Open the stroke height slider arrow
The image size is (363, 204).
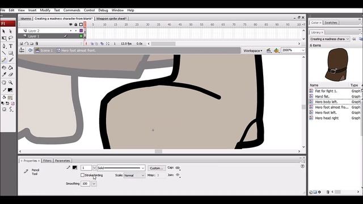[x=95, y=168]
